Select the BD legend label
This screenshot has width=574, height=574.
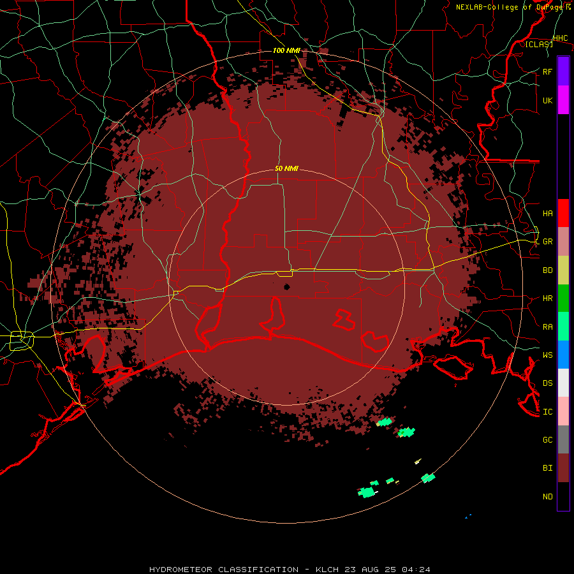[547, 270]
